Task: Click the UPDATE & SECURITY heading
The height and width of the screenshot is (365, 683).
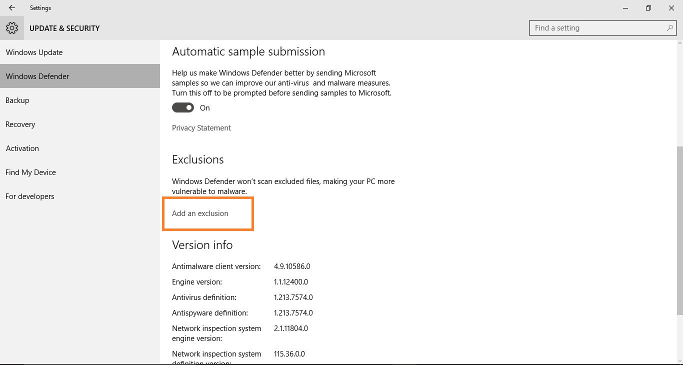Action: click(x=64, y=28)
